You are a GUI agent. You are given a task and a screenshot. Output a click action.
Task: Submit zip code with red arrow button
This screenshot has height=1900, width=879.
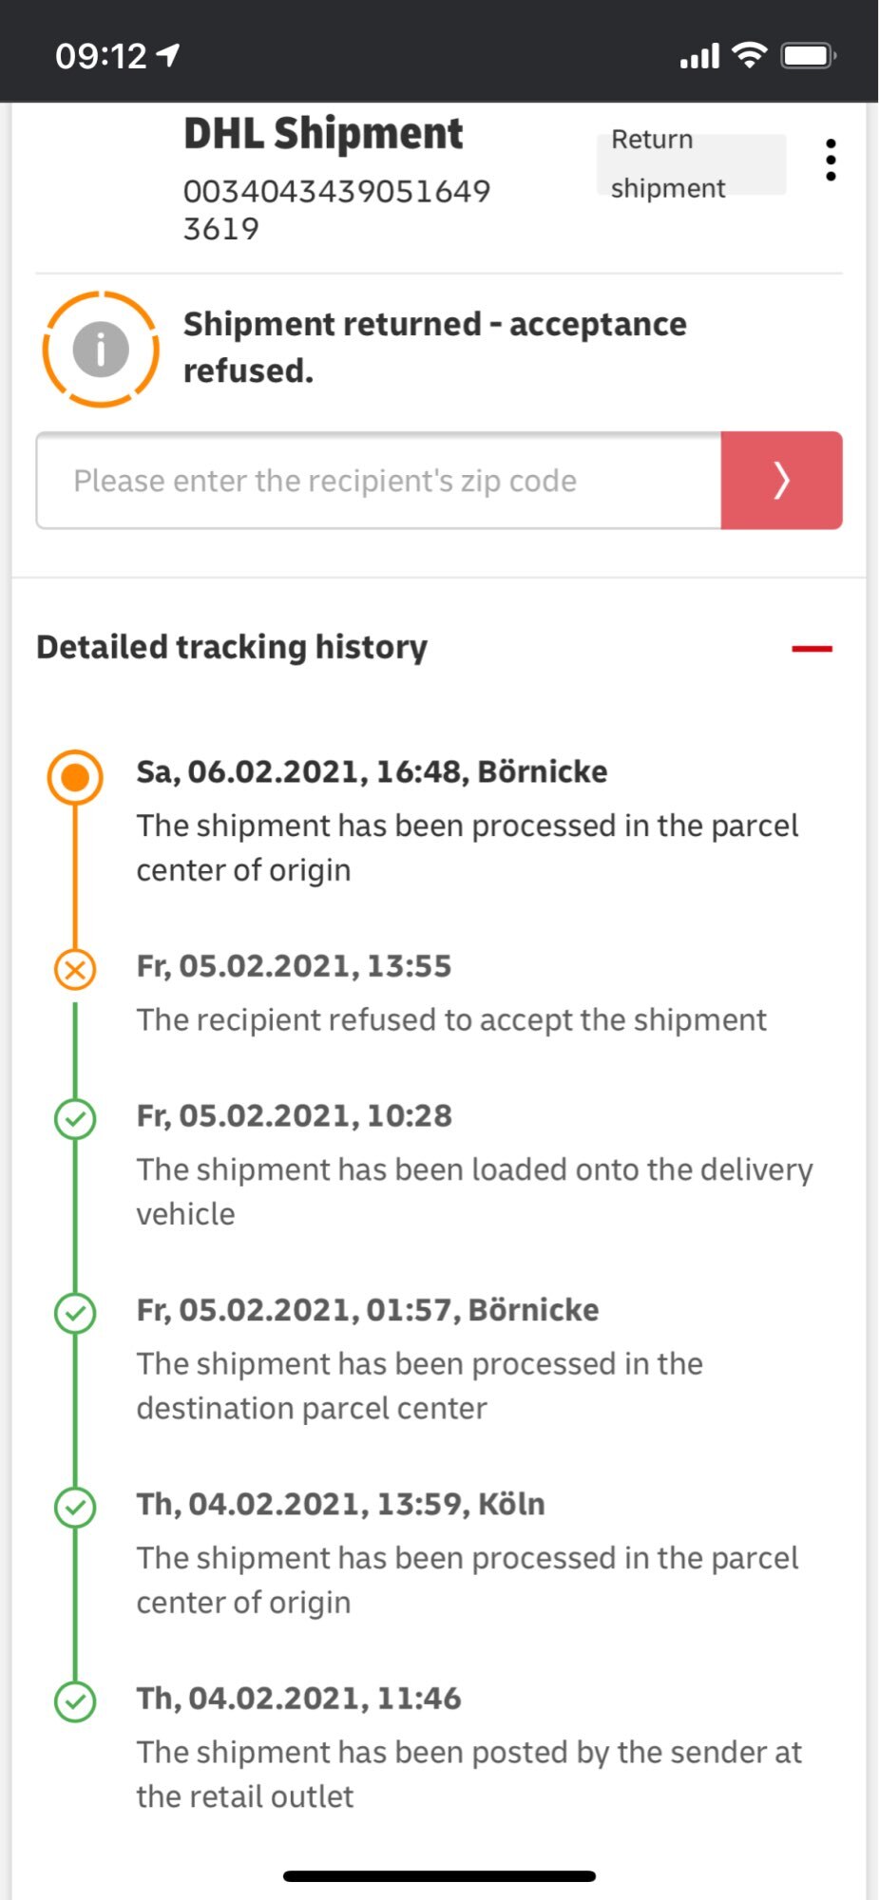click(781, 481)
